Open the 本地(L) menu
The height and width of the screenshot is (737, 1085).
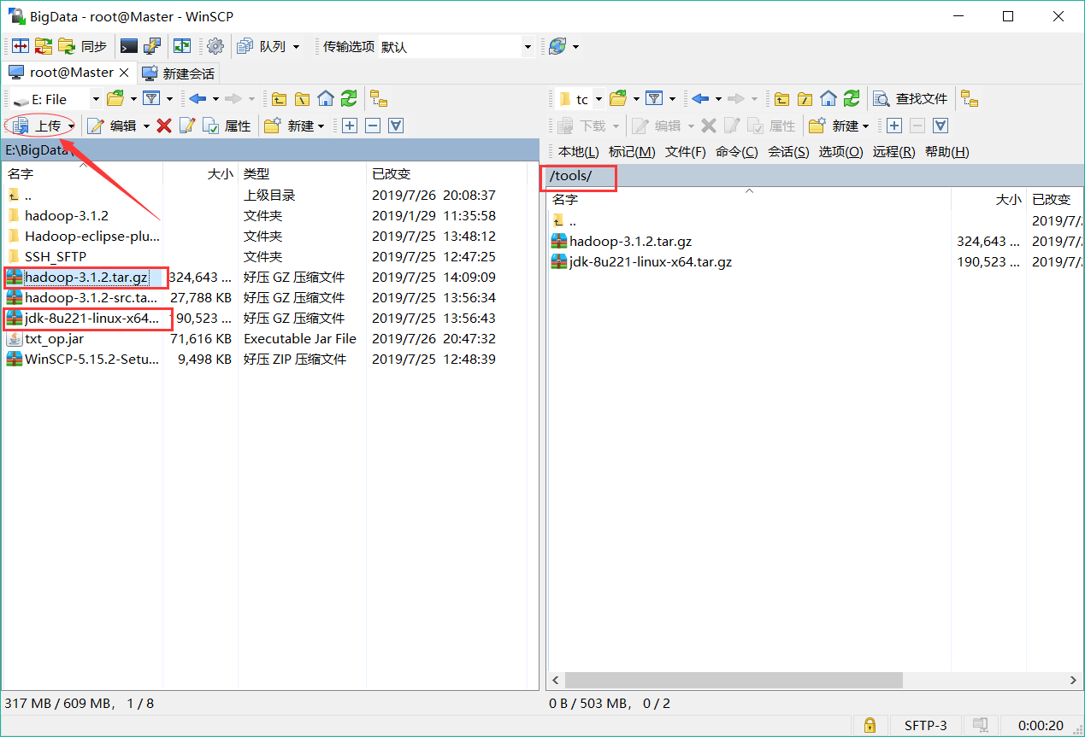coord(579,152)
